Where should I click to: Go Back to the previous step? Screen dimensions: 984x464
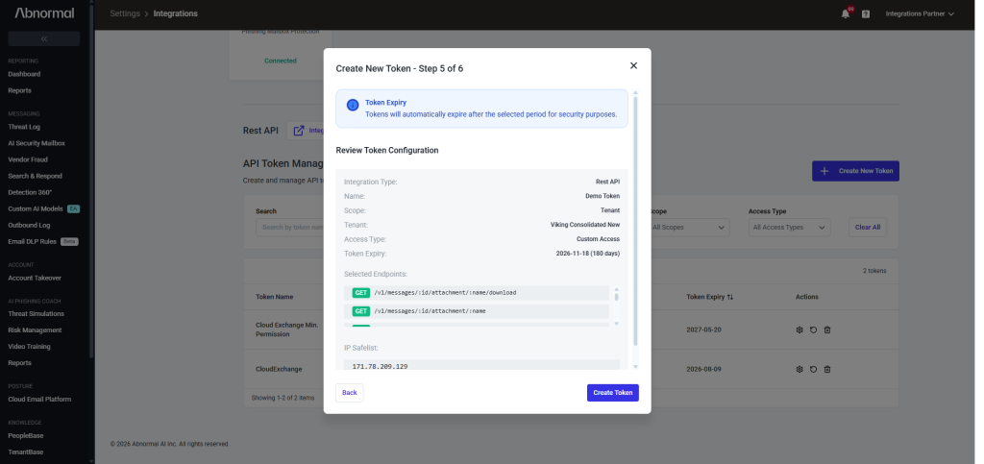coord(350,393)
